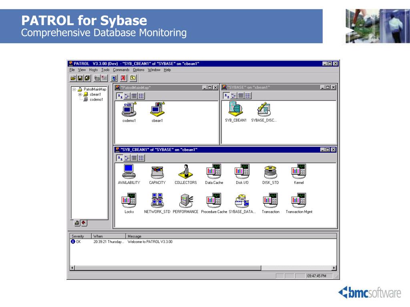The height and width of the screenshot is (307, 410).
Task: Open the File menu
Action: (x=72, y=70)
